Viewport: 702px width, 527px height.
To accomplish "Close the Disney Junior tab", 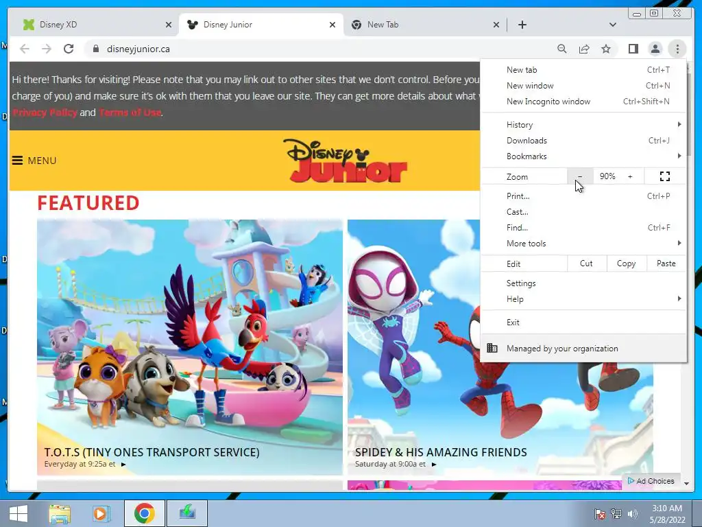I will 332,25.
